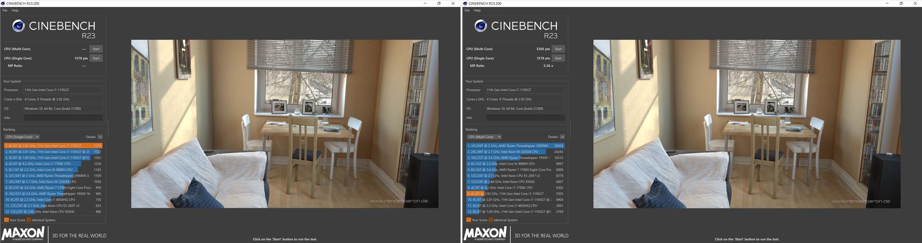
Task: Click the panel splitter handle in right window
Action: click(x=570, y=129)
